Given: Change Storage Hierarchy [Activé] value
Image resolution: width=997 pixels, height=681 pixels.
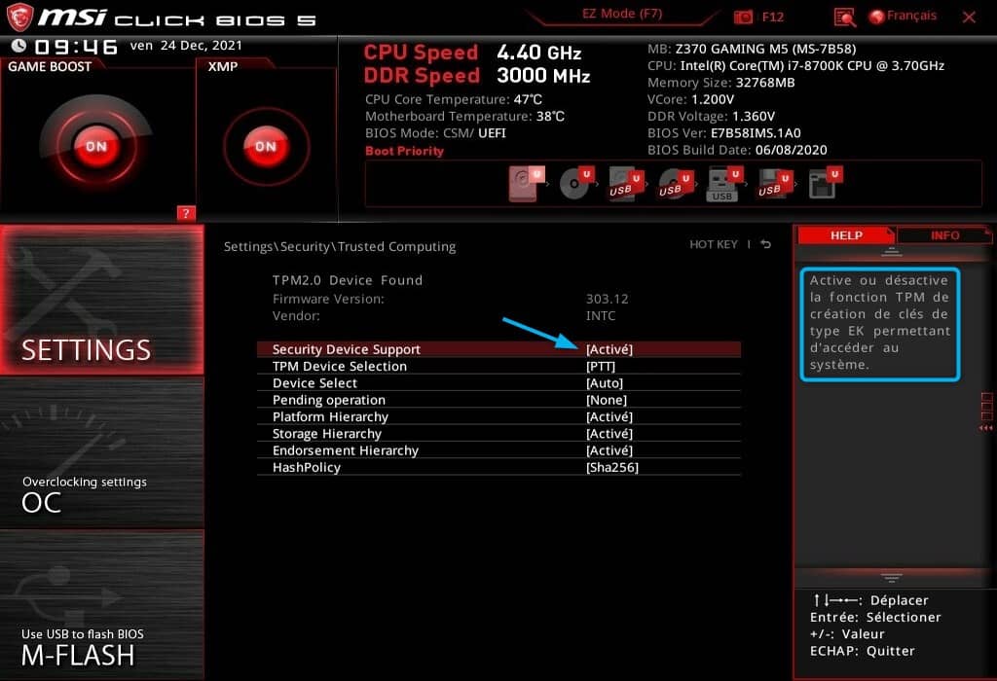Looking at the screenshot, I should 609,434.
